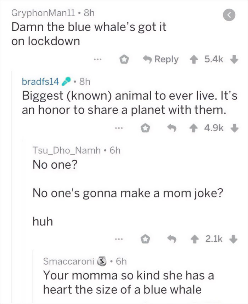Open more options on Tsu_Dho_Namh's comment
The image size is (248, 304).
tap(118, 240)
